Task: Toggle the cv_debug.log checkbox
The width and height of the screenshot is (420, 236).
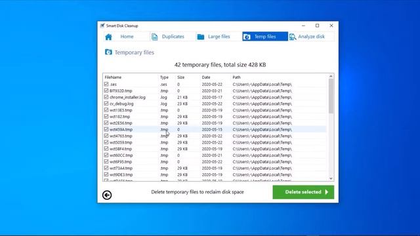Action: pos(106,104)
